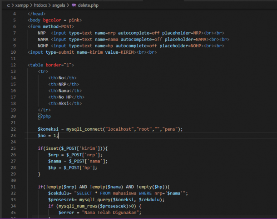Click line number 12 in the gutter
Image resolution: width=277 pixels, height=219 pixels.
click(13, 65)
